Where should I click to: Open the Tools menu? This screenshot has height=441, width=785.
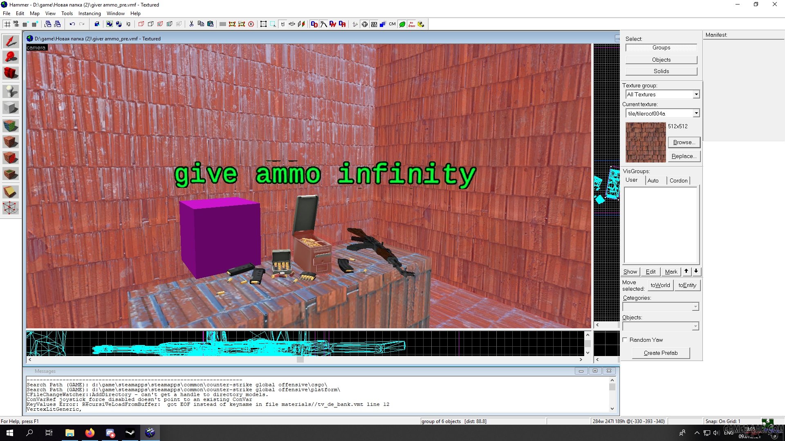pos(67,13)
